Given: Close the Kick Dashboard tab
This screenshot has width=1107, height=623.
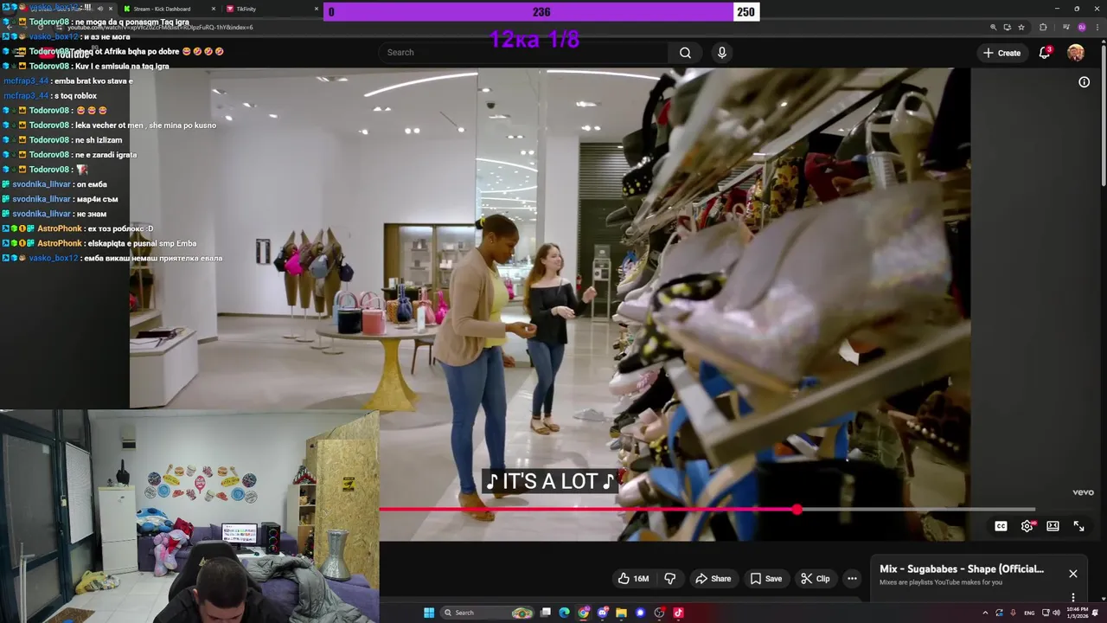Looking at the screenshot, I should click(214, 9).
